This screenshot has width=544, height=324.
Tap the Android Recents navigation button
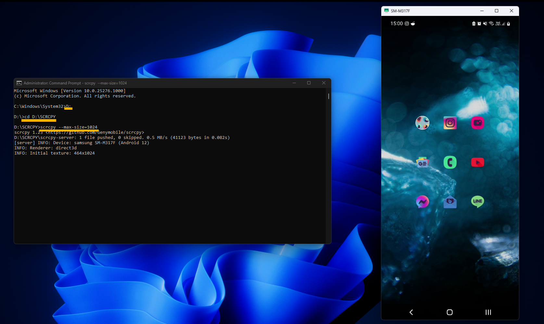click(x=488, y=312)
